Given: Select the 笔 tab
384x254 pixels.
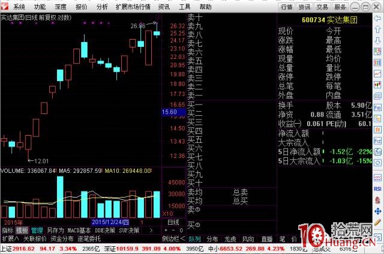Looking at the screenshot, I should 283,239.
